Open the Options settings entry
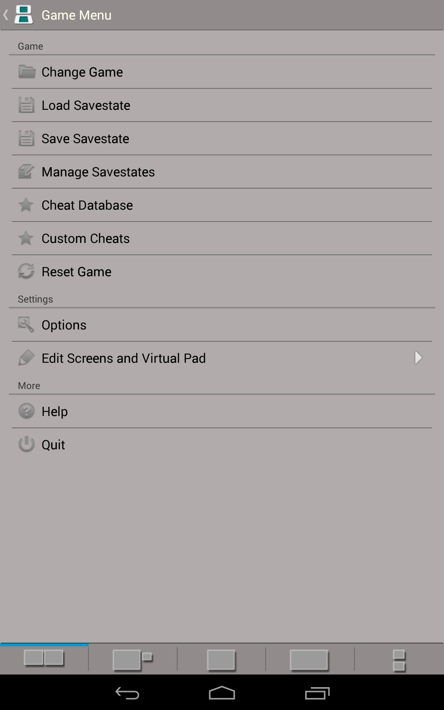Viewport: 444px width, 710px height. tap(64, 325)
